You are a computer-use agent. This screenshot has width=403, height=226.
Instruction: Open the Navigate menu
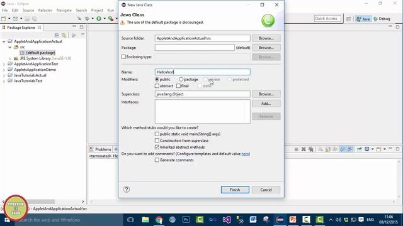(x=64, y=10)
